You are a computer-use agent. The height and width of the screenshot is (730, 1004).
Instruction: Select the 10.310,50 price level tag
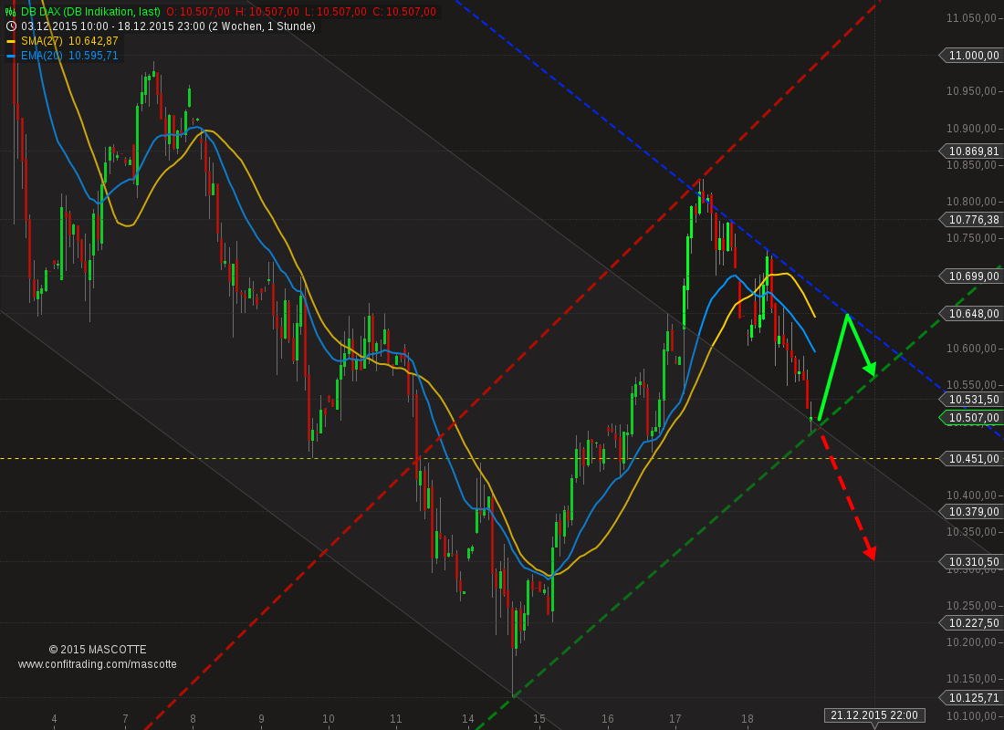tap(970, 561)
